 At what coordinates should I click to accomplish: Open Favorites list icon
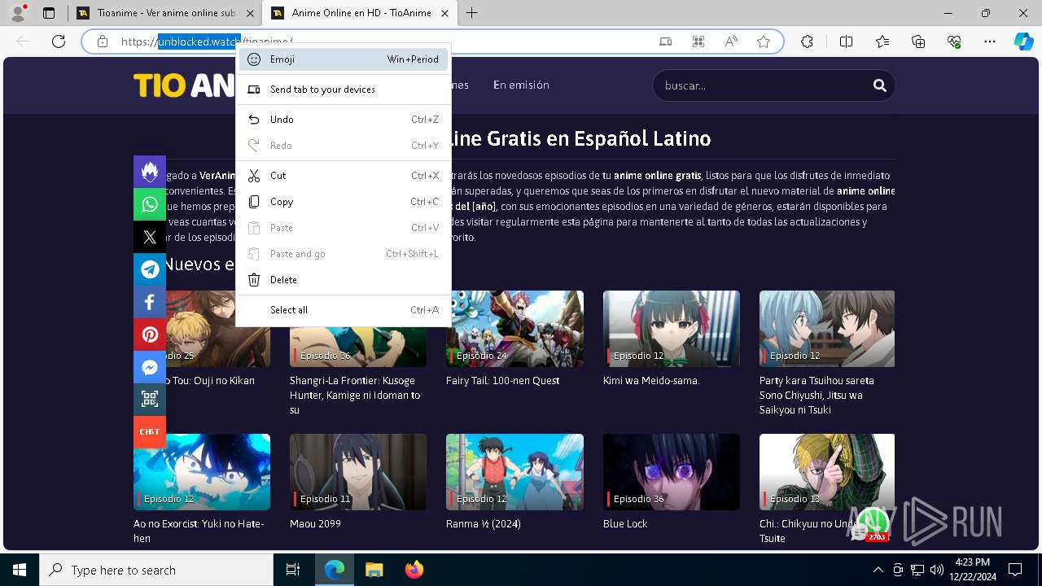pos(882,42)
